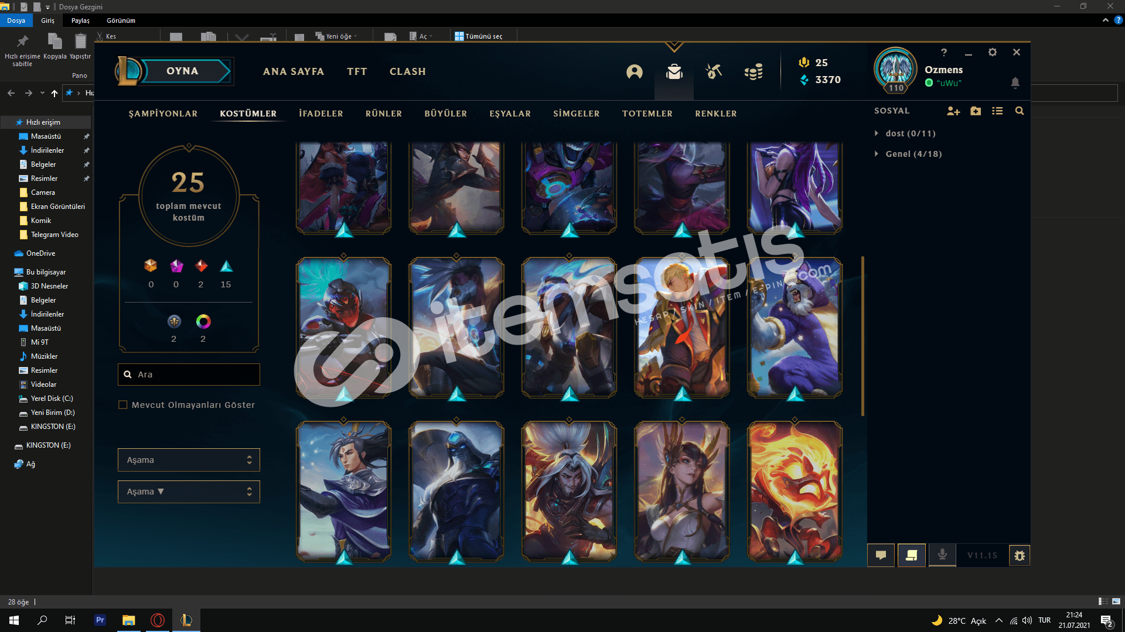Screen dimensions: 1125x632
Task: Click the skin search Ara field
Action: pyautogui.click(x=189, y=375)
